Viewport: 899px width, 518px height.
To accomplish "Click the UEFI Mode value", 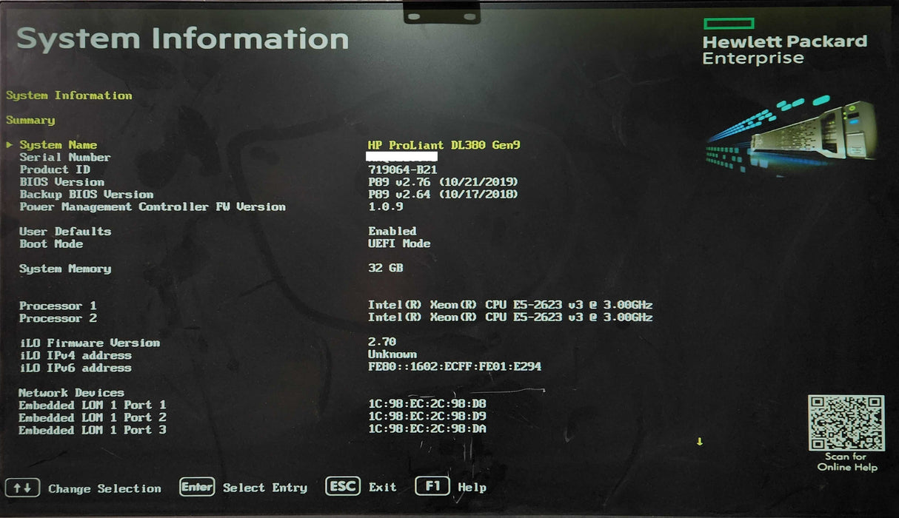I will (x=399, y=243).
